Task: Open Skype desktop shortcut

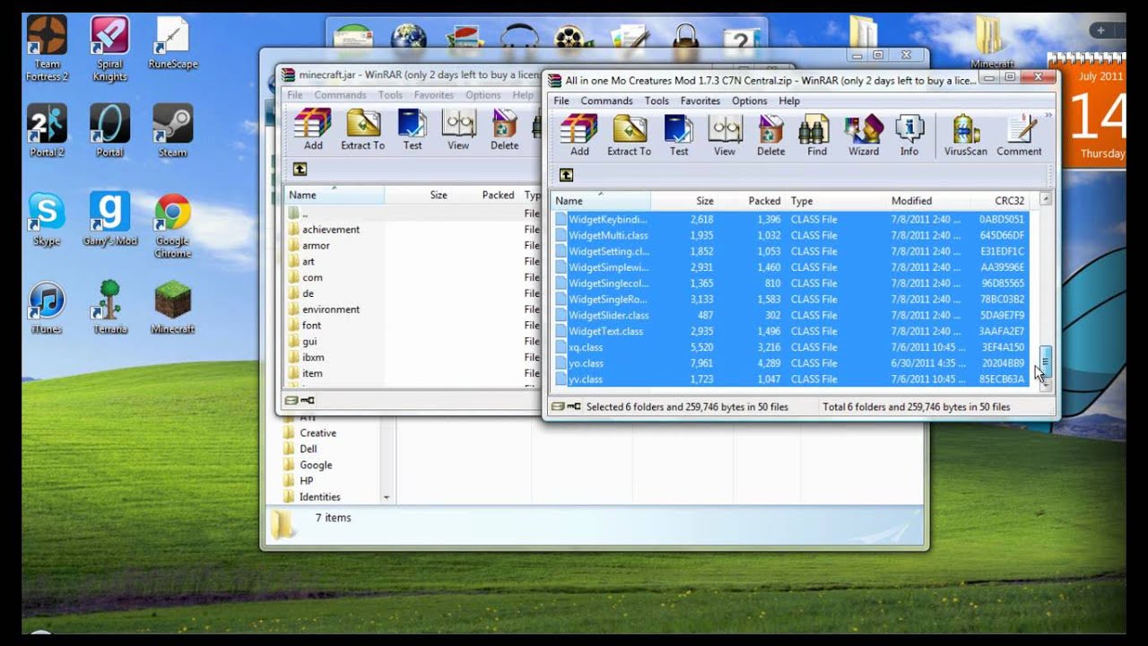Action: [x=47, y=220]
